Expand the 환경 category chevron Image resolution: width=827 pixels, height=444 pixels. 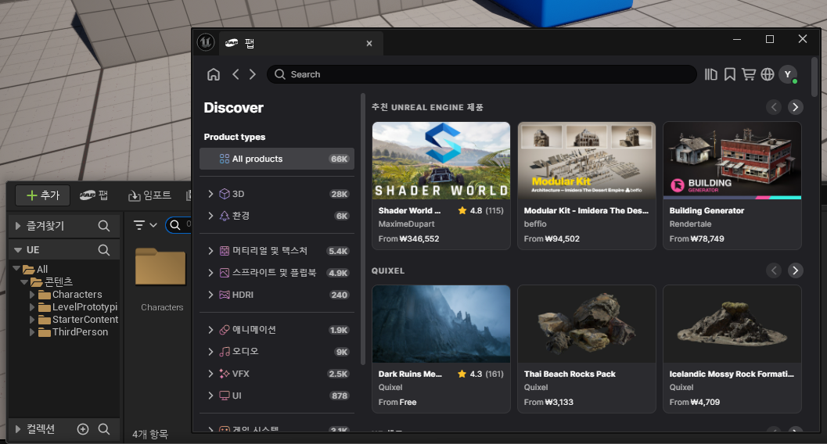(x=210, y=216)
